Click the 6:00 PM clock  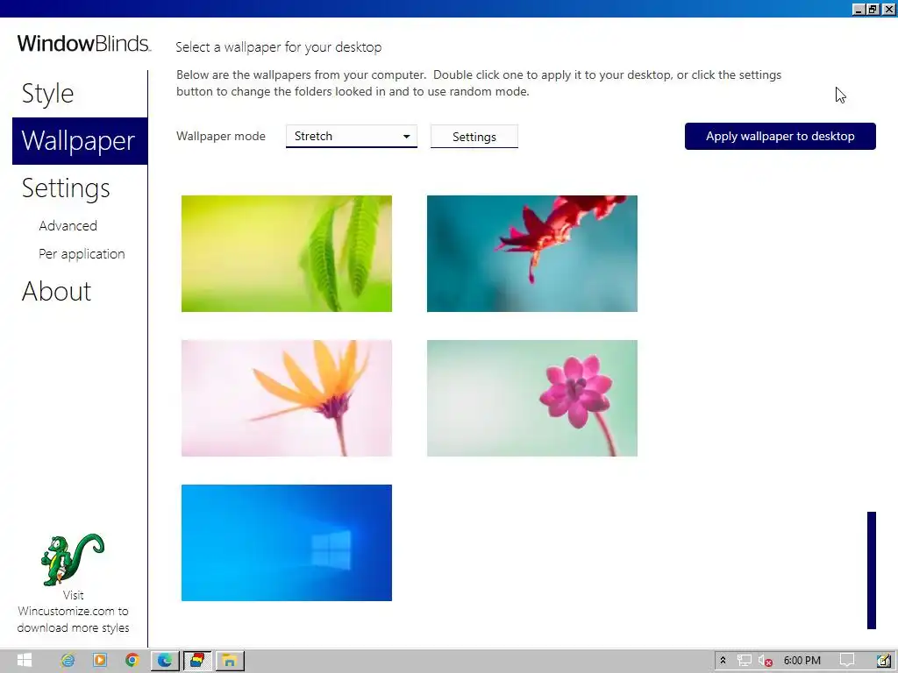point(802,661)
